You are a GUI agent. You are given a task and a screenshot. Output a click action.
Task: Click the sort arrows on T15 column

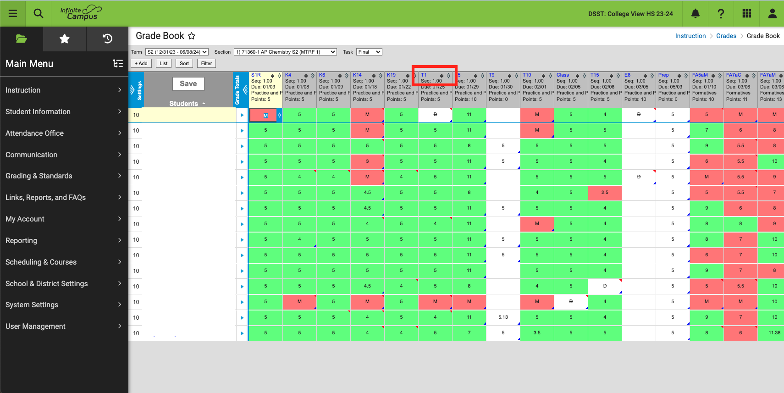pos(612,76)
